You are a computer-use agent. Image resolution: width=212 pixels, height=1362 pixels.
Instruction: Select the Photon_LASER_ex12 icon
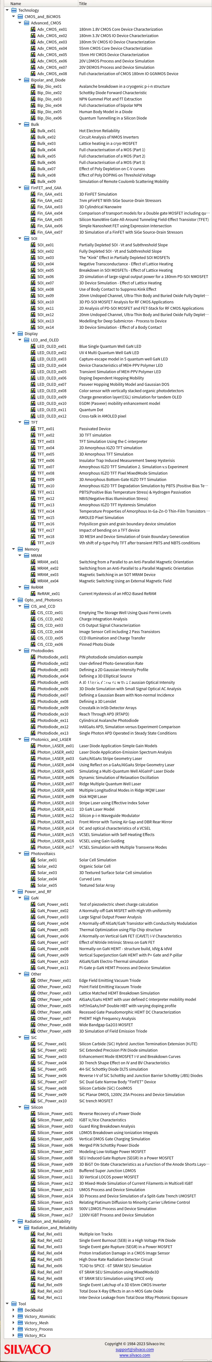tap(33, 816)
